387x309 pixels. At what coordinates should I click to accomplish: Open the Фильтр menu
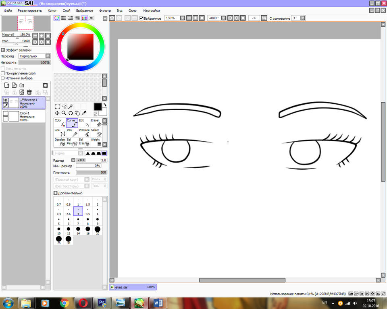[105, 10]
